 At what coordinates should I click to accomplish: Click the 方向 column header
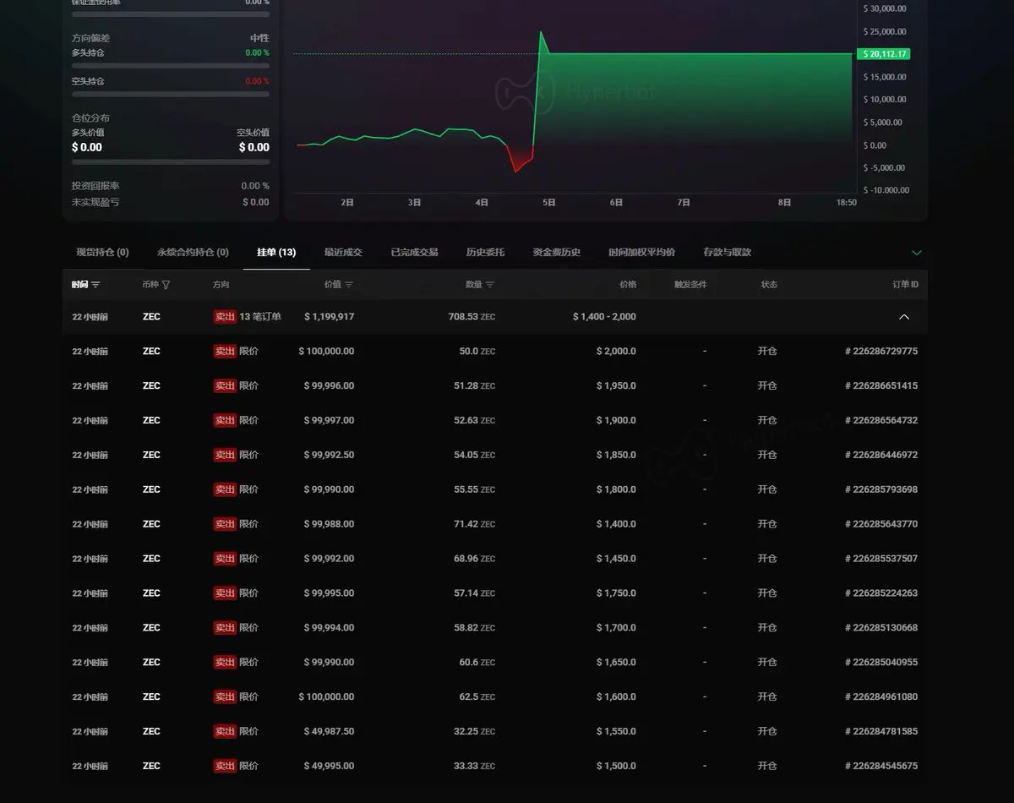(x=221, y=285)
